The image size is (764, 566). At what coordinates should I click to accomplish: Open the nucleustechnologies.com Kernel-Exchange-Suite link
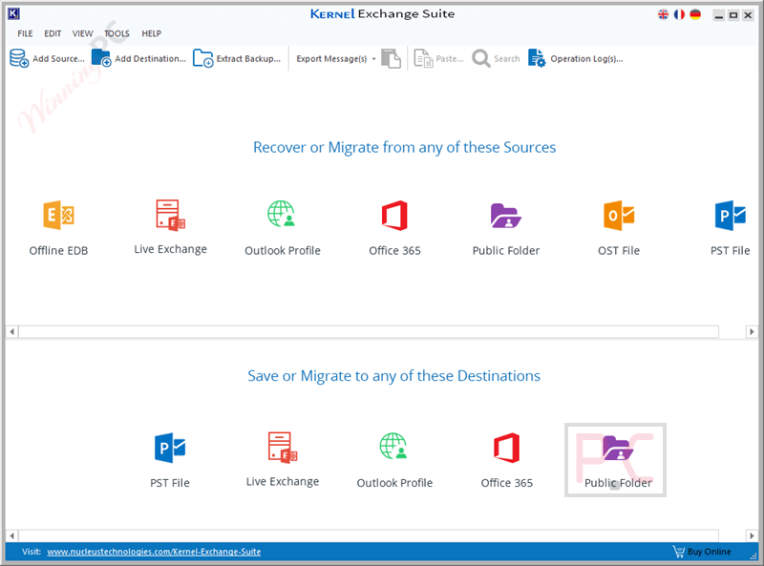coord(154,552)
